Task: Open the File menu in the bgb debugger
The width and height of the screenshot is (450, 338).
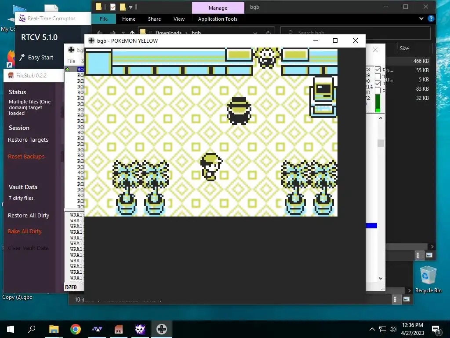Action: 71,61
